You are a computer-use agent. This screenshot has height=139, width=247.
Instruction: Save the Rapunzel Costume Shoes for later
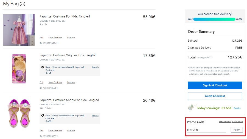[55, 131]
